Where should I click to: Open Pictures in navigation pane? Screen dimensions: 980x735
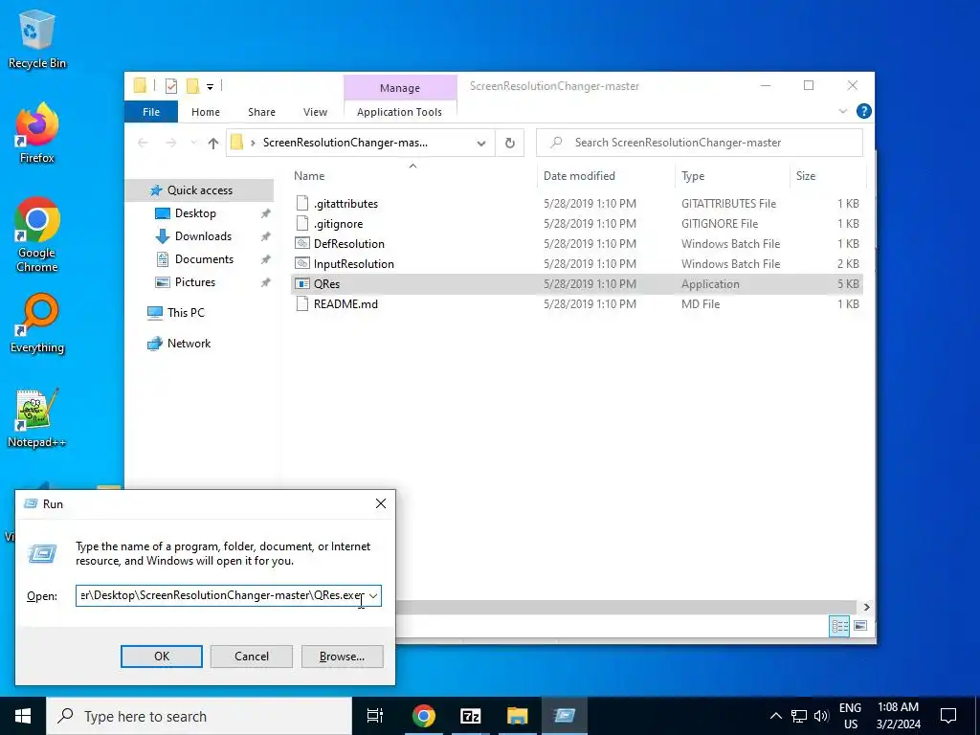194,282
